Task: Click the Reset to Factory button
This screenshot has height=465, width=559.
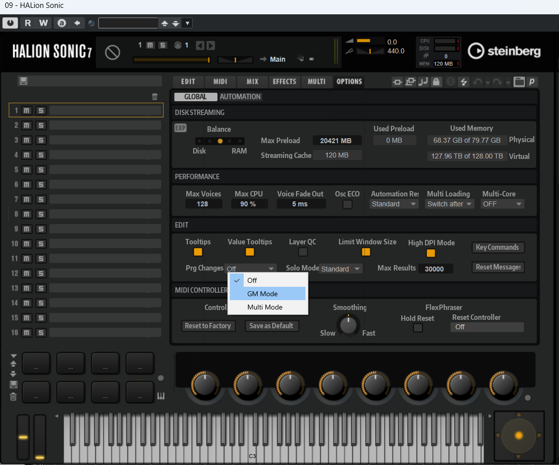Action: (x=208, y=326)
